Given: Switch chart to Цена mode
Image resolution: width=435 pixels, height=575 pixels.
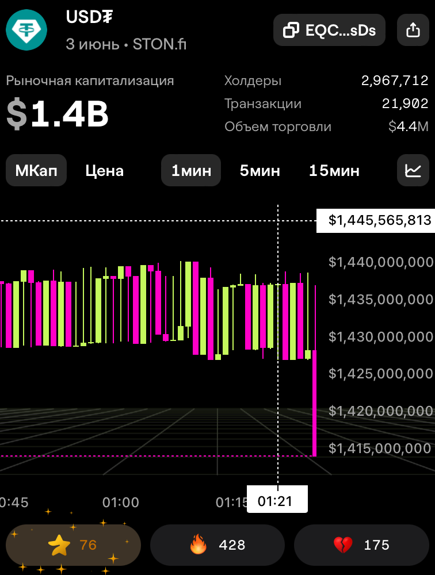Looking at the screenshot, I should tap(105, 171).
